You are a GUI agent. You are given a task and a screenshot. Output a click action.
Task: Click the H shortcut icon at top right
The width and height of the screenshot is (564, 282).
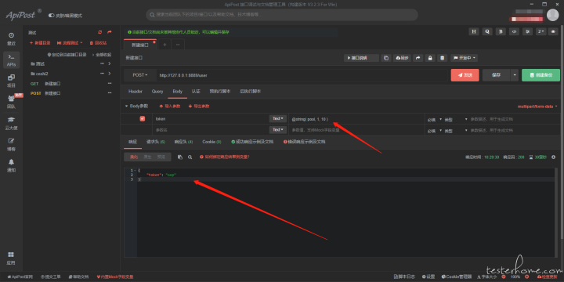coord(474,31)
